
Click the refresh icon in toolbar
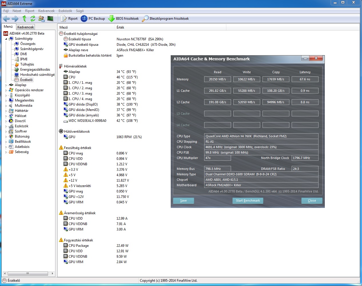33,19
